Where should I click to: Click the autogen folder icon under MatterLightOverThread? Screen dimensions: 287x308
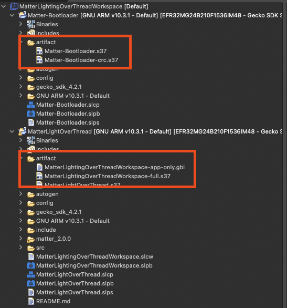click(31, 194)
